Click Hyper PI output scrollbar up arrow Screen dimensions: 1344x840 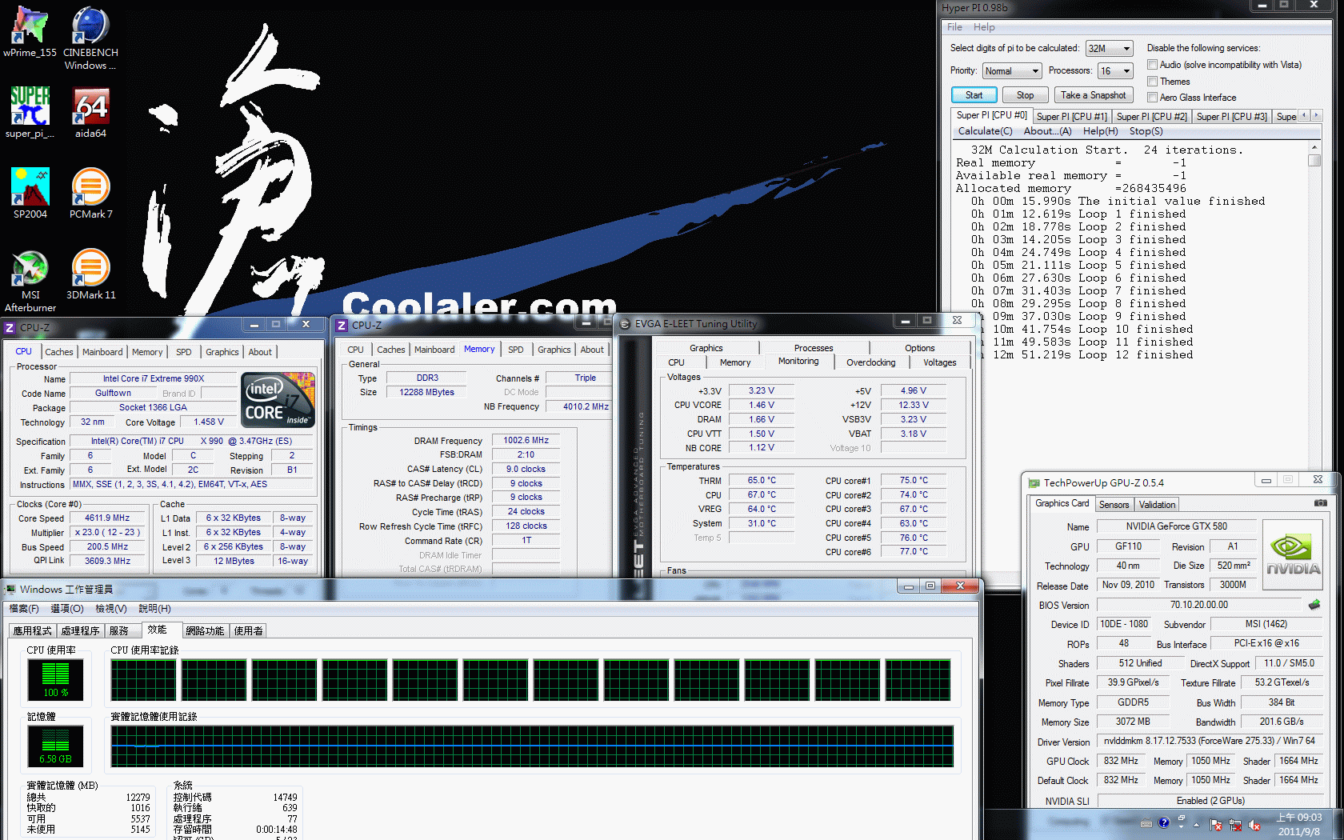(x=1314, y=148)
